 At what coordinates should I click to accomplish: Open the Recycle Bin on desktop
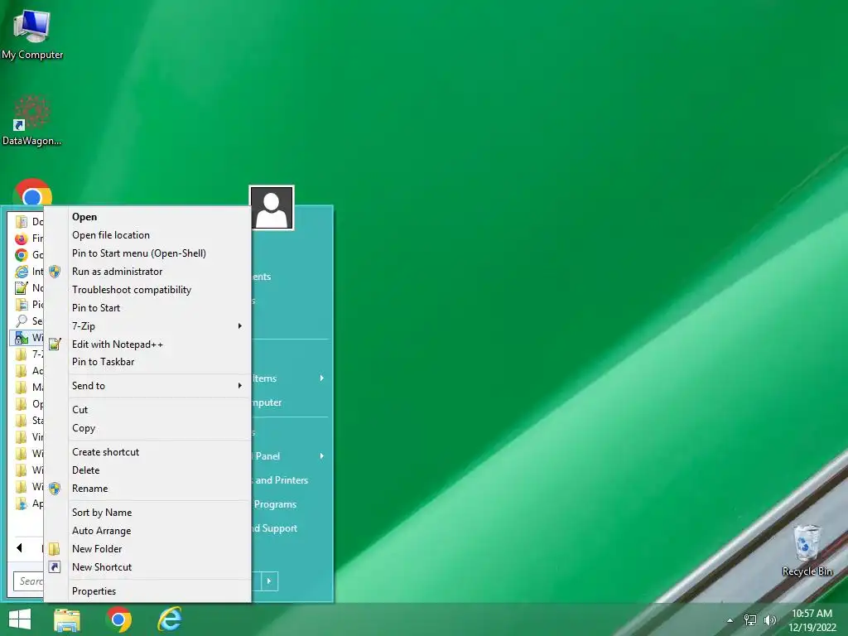(807, 551)
